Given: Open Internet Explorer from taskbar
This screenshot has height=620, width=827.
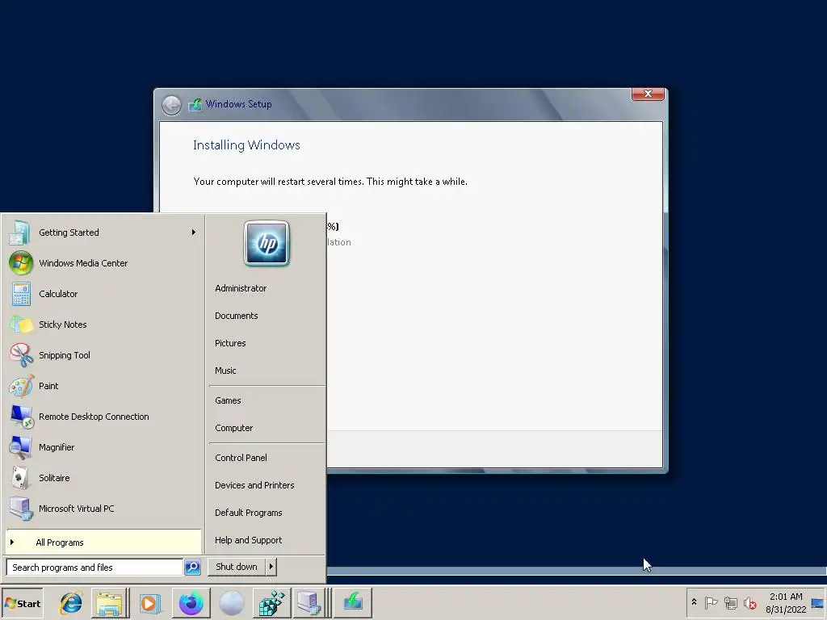Looking at the screenshot, I should (71, 603).
